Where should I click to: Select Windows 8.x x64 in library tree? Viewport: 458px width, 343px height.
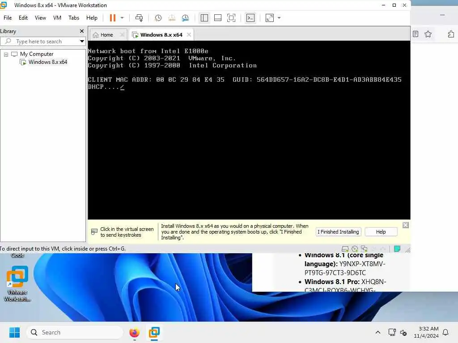[47, 62]
